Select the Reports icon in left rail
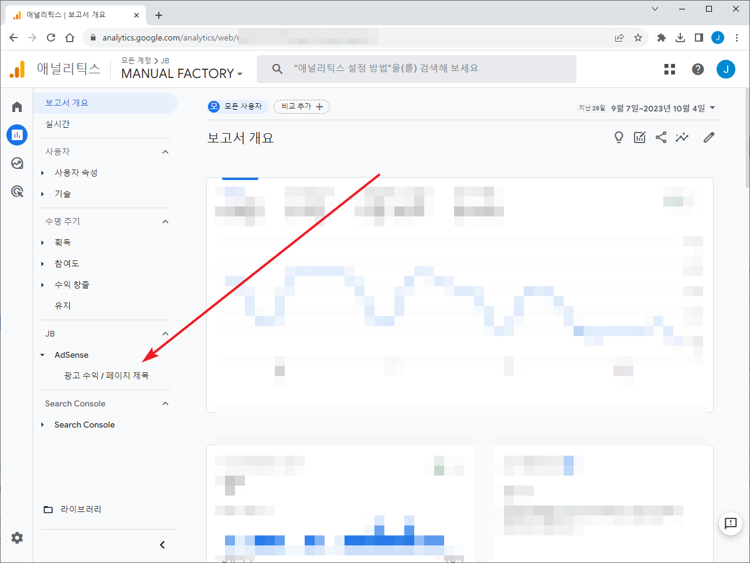The height and width of the screenshot is (563, 750). click(17, 135)
